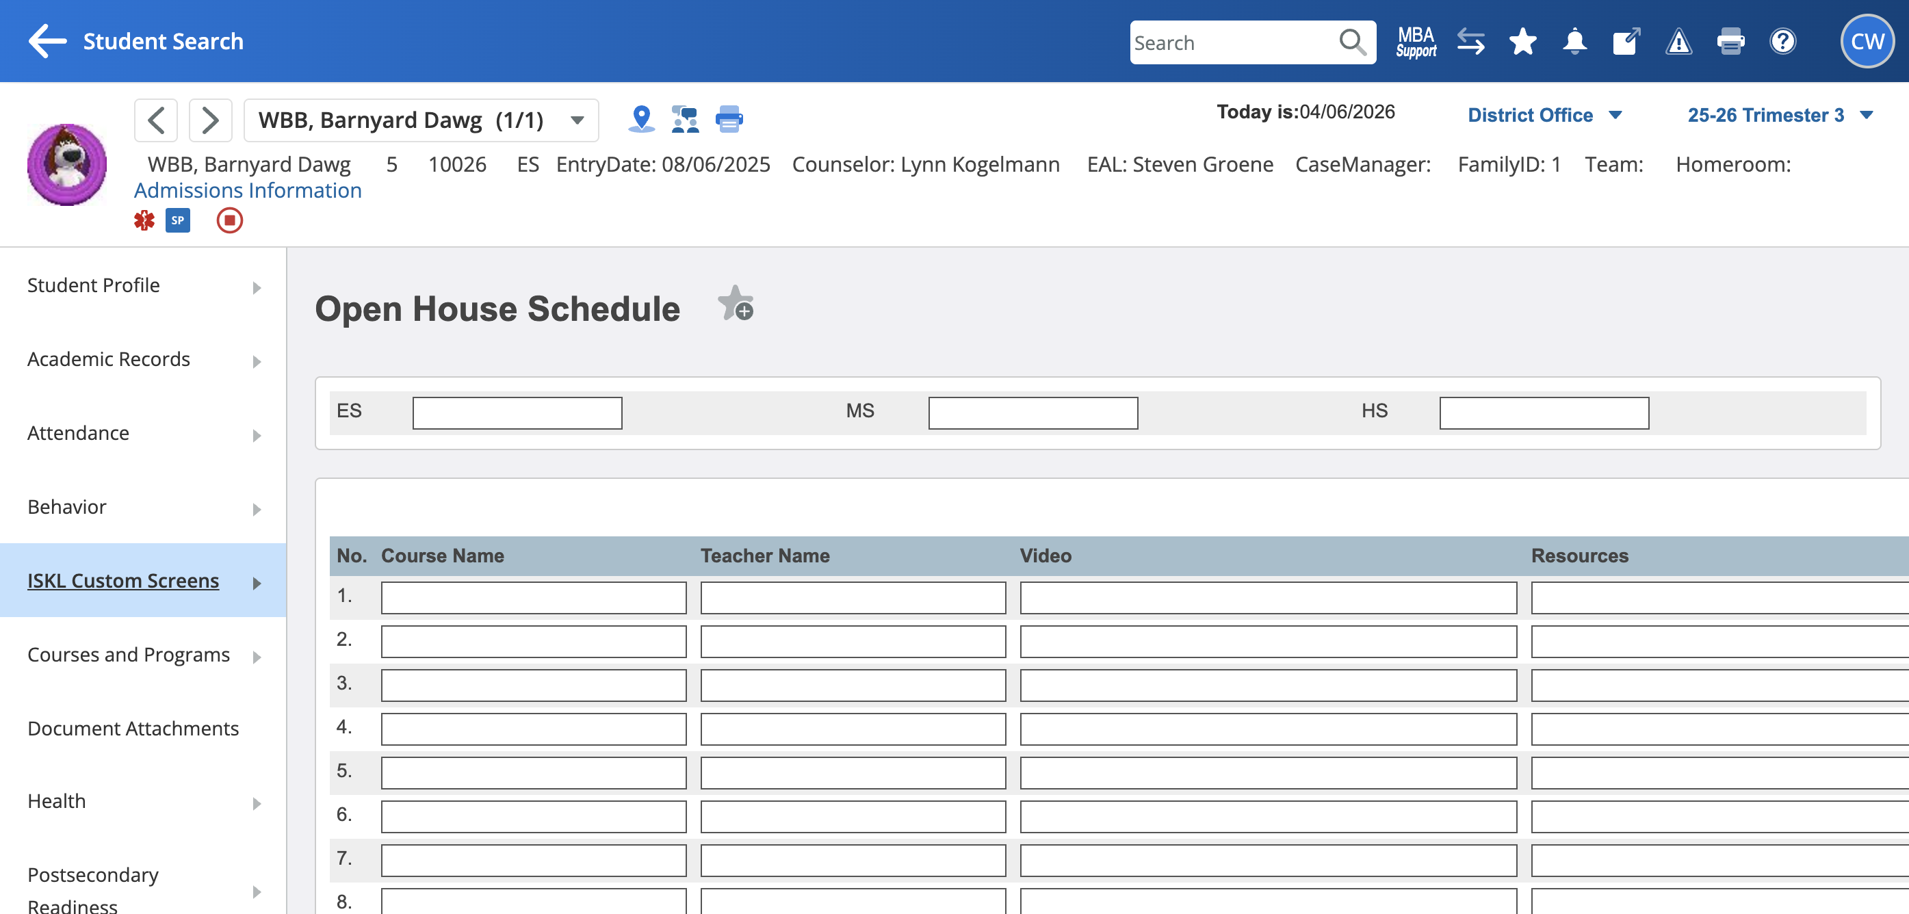
Task: Open the notifications bell icon
Action: click(1574, 42)
